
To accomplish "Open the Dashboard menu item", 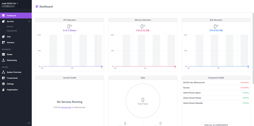I will coord(16,16).
